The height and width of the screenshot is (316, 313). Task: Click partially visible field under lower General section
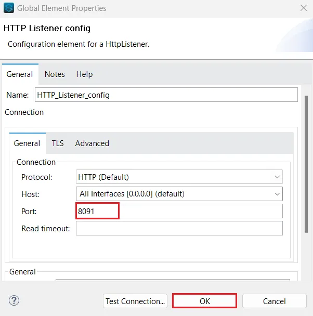(x=173, y=281)
